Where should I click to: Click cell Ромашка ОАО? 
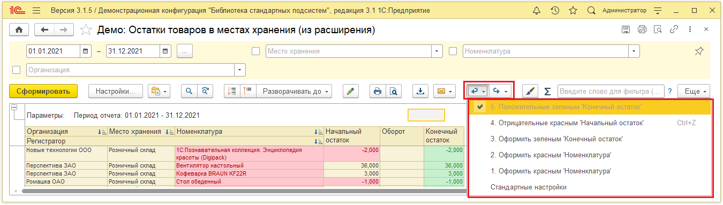point(66,181)
